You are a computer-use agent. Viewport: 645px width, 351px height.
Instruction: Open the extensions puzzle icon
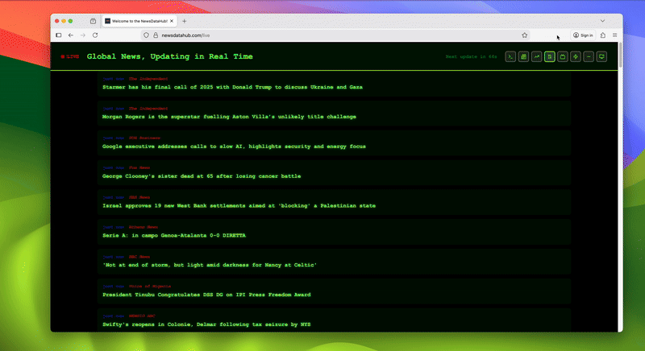[602, 35]
